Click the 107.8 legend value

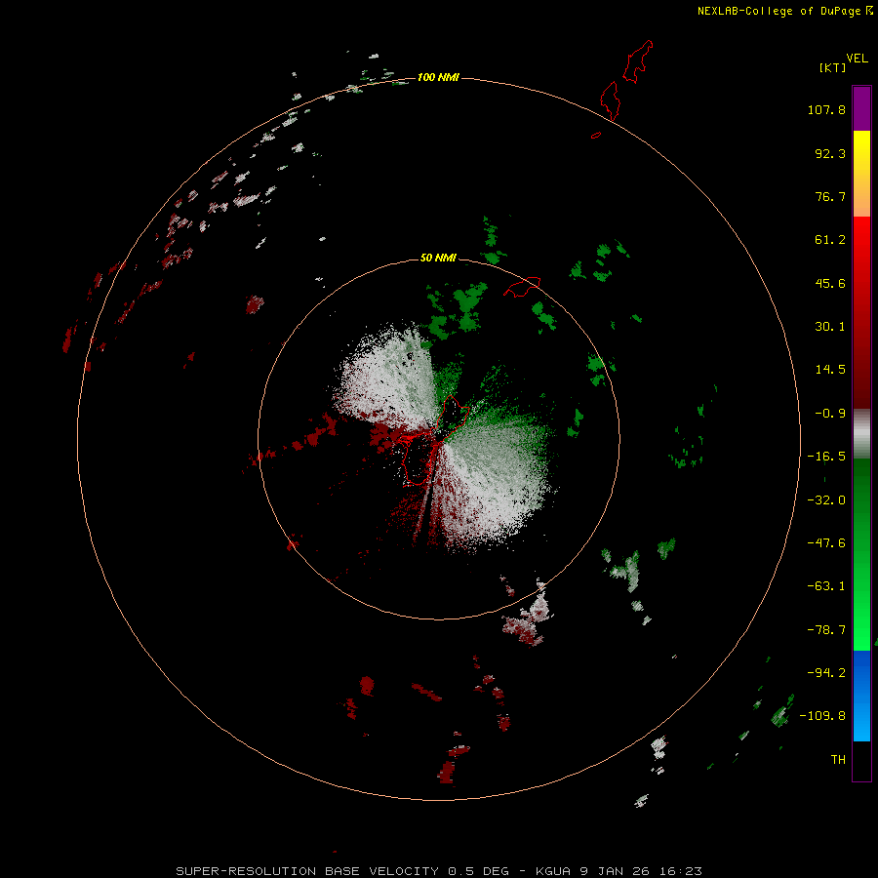click(x=826, y=109)
